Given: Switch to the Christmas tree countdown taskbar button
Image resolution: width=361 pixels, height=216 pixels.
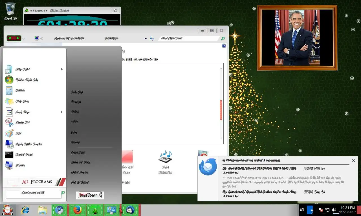Looking at the screenshot, I should click(x=95, y=210).
